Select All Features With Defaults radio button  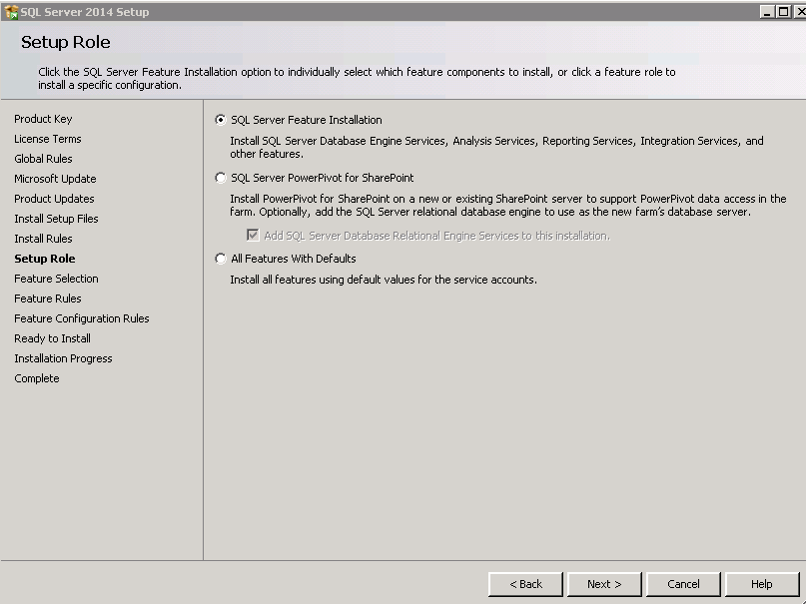pyautogui.click(x=221, y=259)
